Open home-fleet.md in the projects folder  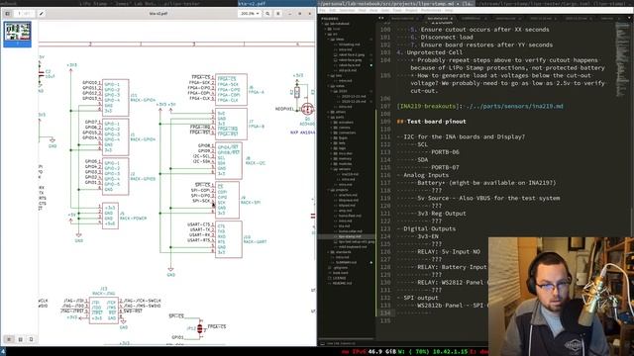350,216
